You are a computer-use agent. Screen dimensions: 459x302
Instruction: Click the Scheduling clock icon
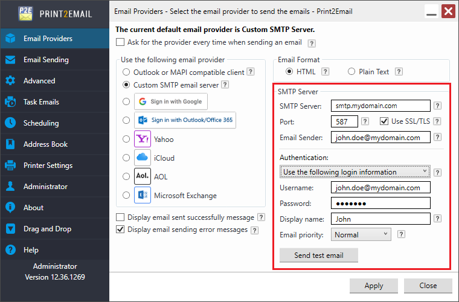click(x=10, y=123)
